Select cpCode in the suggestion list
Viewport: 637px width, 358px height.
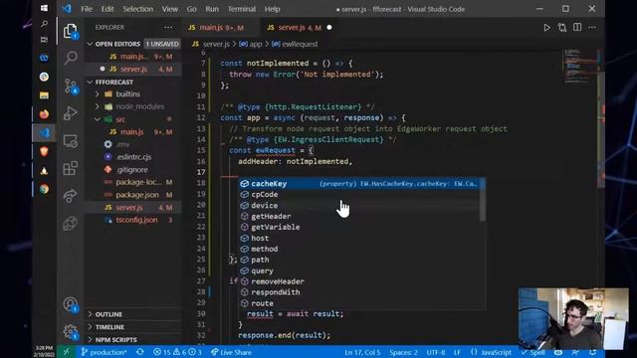(359, 195)
